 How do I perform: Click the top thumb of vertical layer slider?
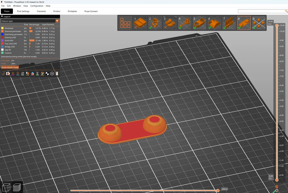tap(277, 26)
